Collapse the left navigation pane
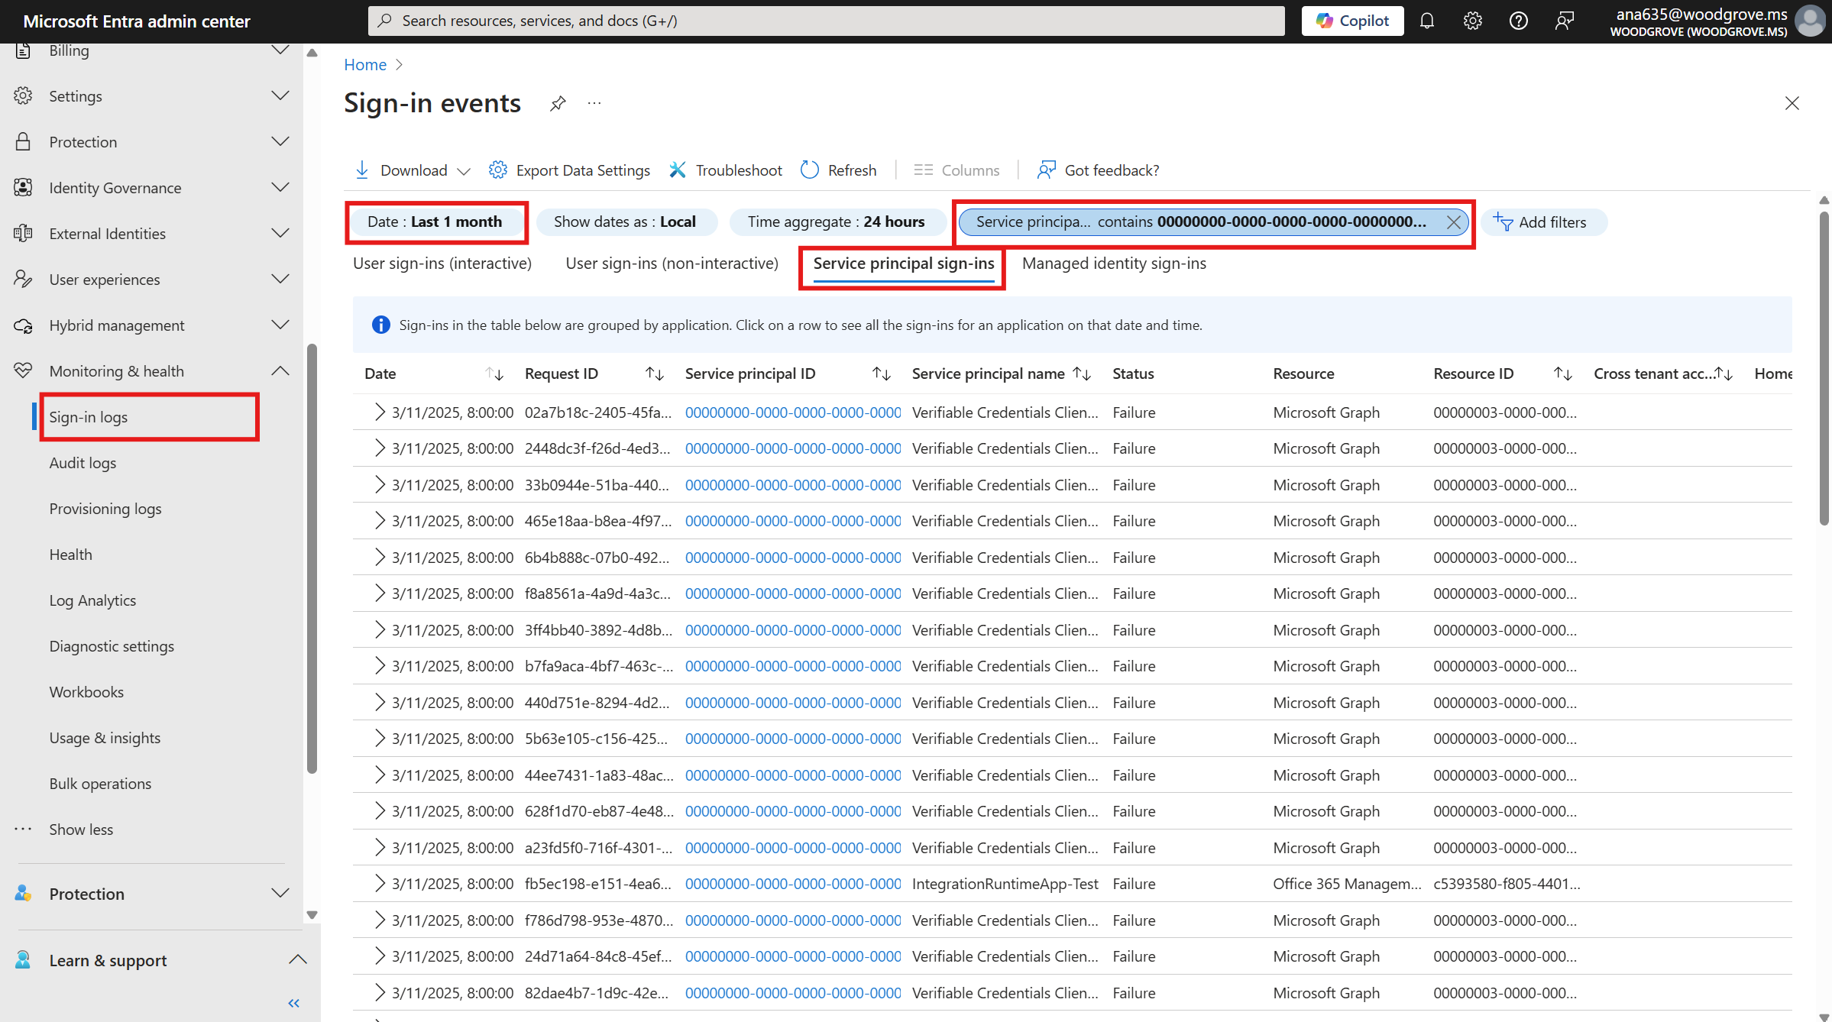Image resolution: width=1832 pixels, height=1022 pixels. 293,1003
